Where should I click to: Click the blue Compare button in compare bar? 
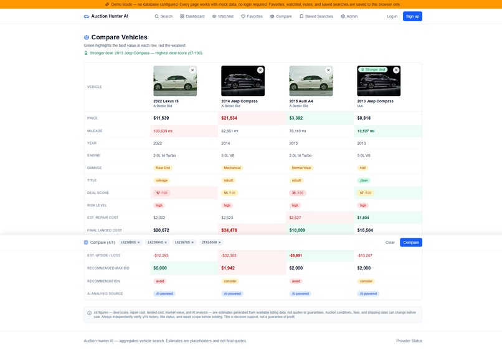point(411,243)
